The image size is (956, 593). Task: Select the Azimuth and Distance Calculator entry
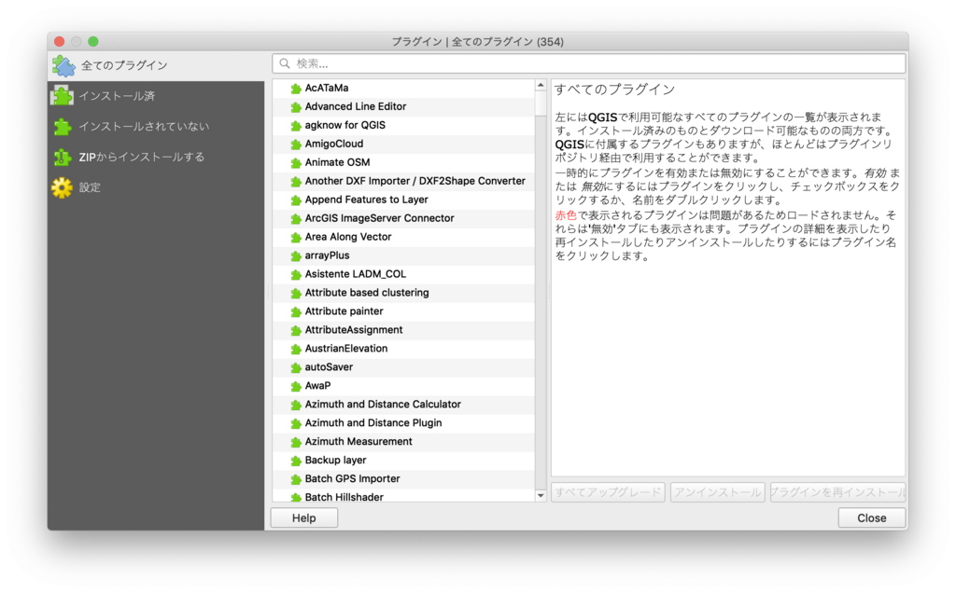(x=383, y=405)
